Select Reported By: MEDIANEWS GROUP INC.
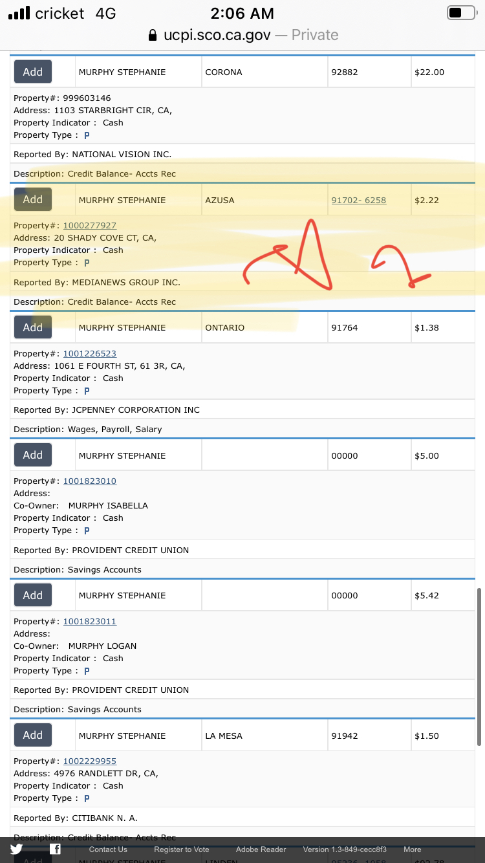This screenshot has width=485, height=863. point(97,283)
